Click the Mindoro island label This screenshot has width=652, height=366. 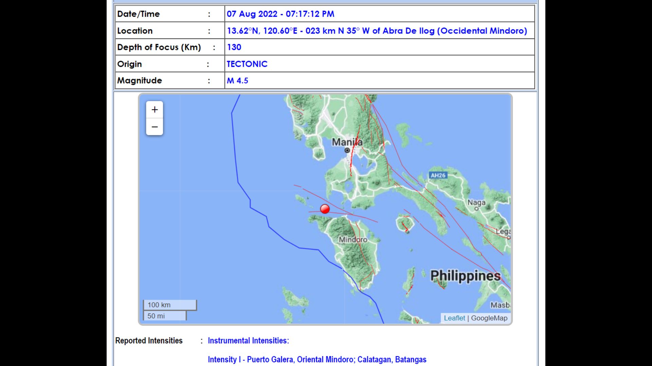pos(353,240)
